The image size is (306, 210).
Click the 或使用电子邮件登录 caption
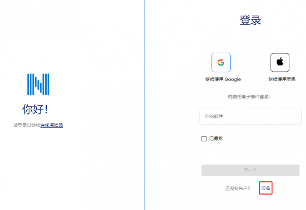[x=249, y=97]
